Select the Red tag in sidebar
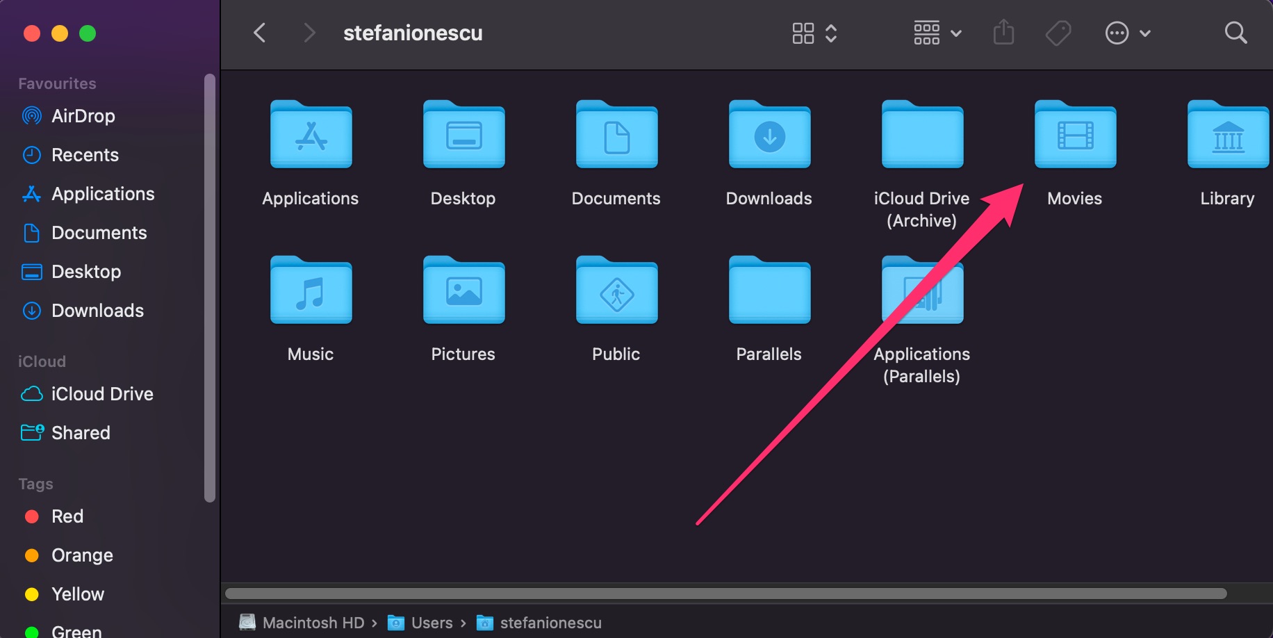This screenshot has width=1273, height=638. tap(67, 516)
